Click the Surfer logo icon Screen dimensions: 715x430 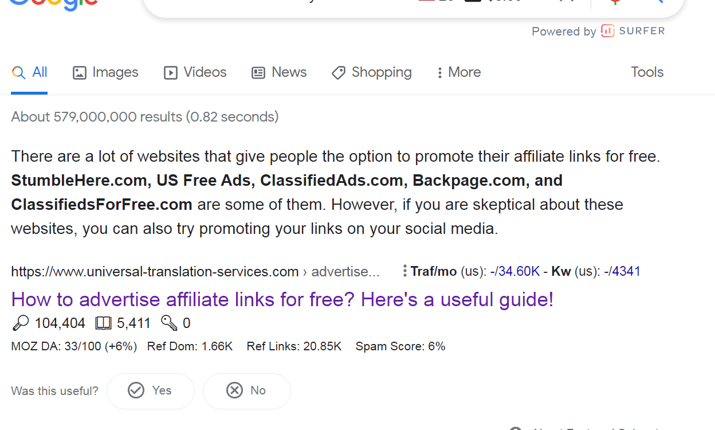[607, 31]
